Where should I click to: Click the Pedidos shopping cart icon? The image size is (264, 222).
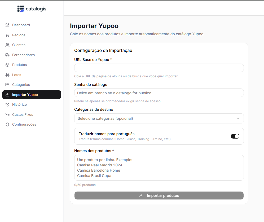tap(7, 35)
